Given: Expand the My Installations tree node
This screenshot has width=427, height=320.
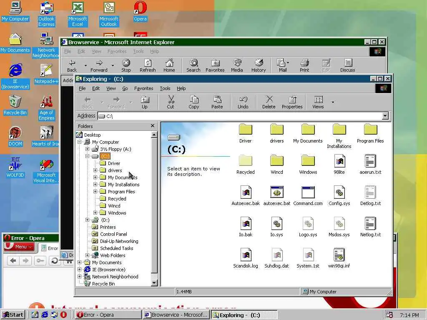Looking at the screenshot, I should (95, 185).
